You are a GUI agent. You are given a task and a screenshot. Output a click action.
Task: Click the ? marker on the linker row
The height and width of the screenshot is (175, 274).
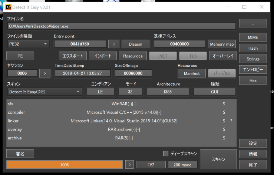pyautogui.click(x=231, y=121)
